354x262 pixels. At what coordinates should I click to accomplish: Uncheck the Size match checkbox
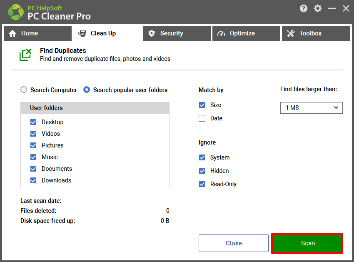[x=202, y=105]
